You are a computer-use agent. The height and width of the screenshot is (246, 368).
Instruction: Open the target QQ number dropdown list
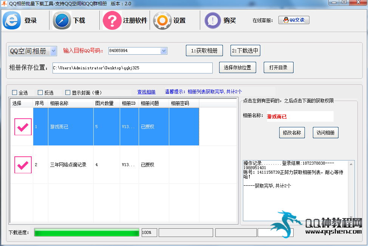[164, 51]
